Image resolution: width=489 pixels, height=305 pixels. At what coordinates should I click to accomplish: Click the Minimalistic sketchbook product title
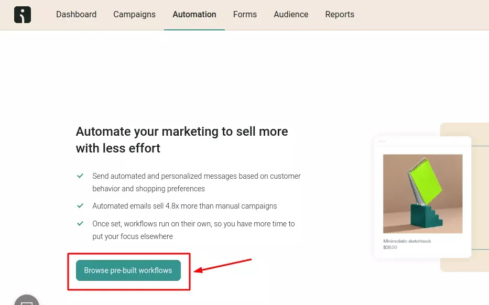click(407, 241)
